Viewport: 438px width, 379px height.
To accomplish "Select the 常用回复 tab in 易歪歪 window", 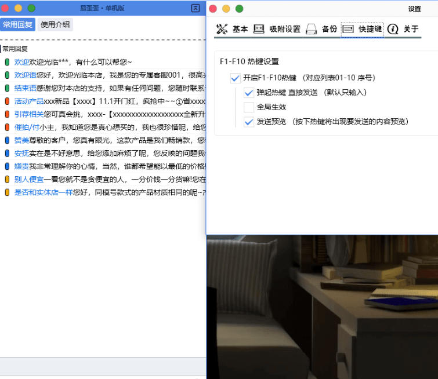I will click(17, 24).
